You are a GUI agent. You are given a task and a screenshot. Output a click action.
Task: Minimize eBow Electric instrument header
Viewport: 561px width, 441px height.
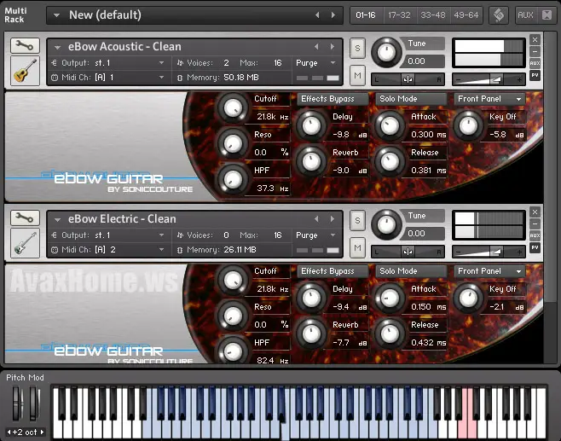click(535, 224)
